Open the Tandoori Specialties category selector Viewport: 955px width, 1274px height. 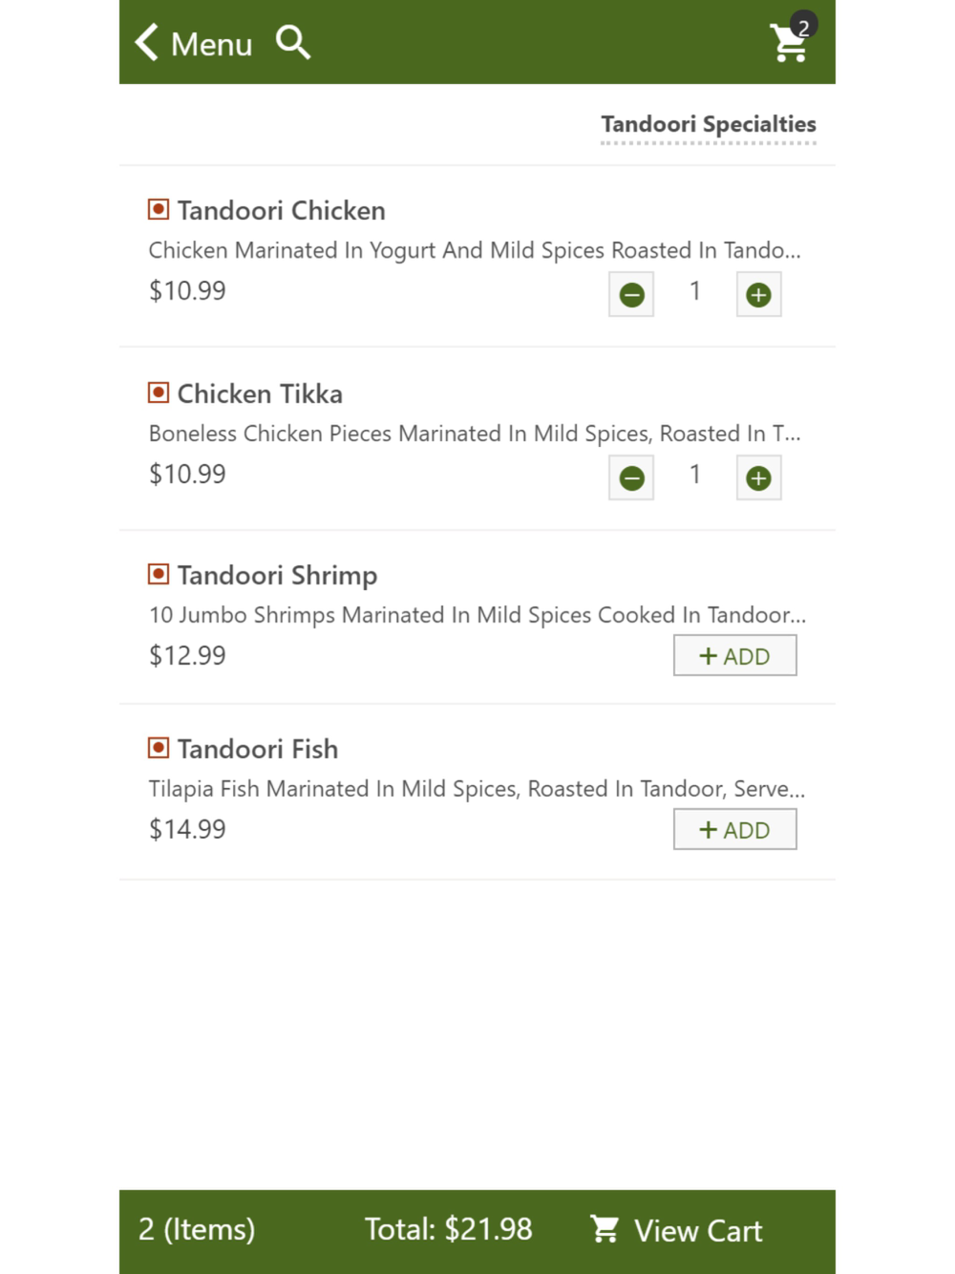pyautogui.click(x=709, y=125)
